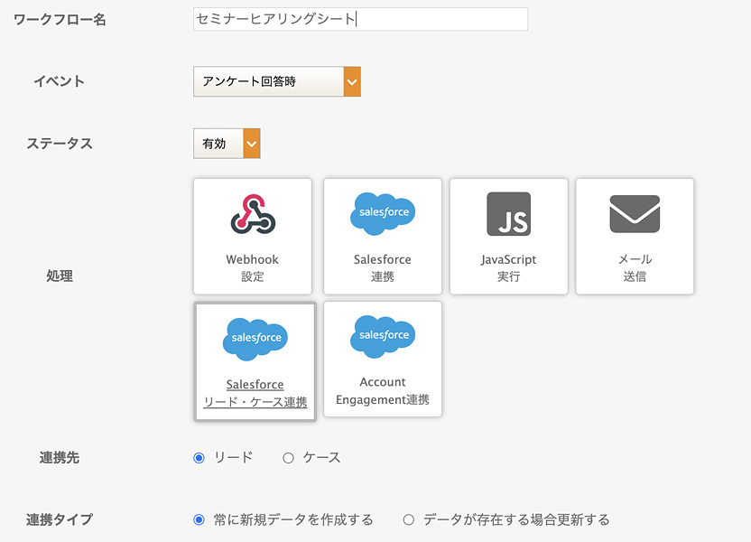The height and width of the screenshot is (542, 751).
Task: Pick the JavaScript実行 card
Action: pyautogui.click(x=509, y=237)
